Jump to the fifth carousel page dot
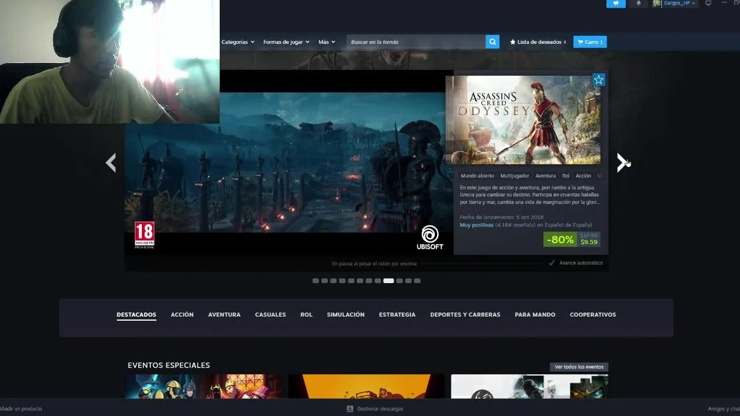Viewport: 740px width, 416px height. pyautogui.click(x=351, y=281)
